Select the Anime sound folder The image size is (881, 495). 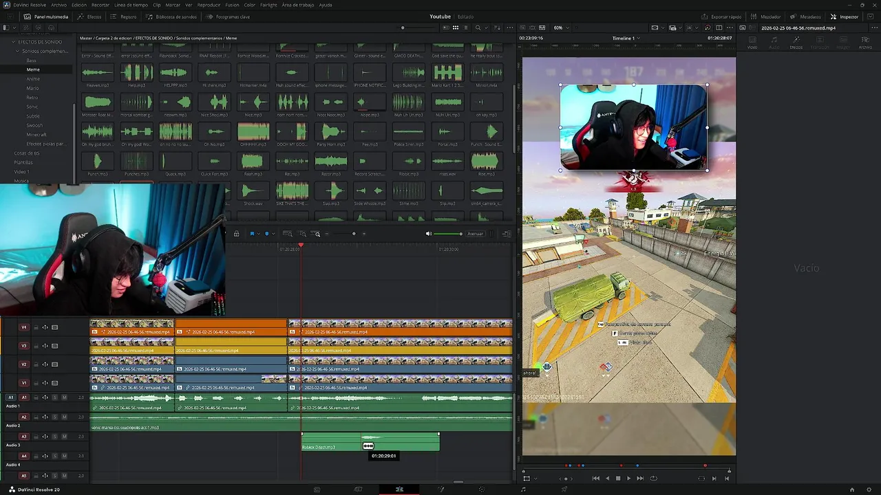[x=33, y=79]
